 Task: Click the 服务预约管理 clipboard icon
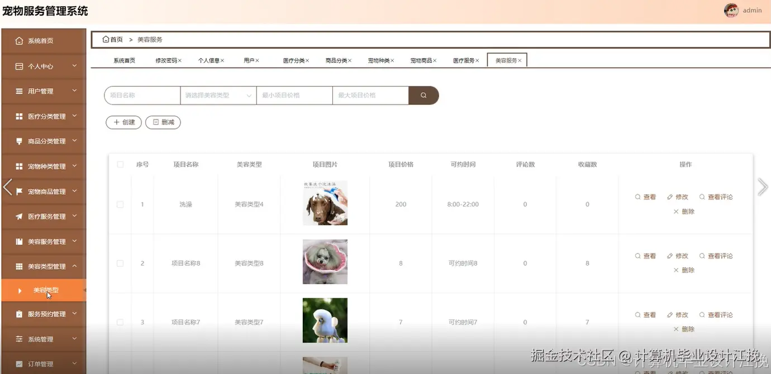coord(19,314)
